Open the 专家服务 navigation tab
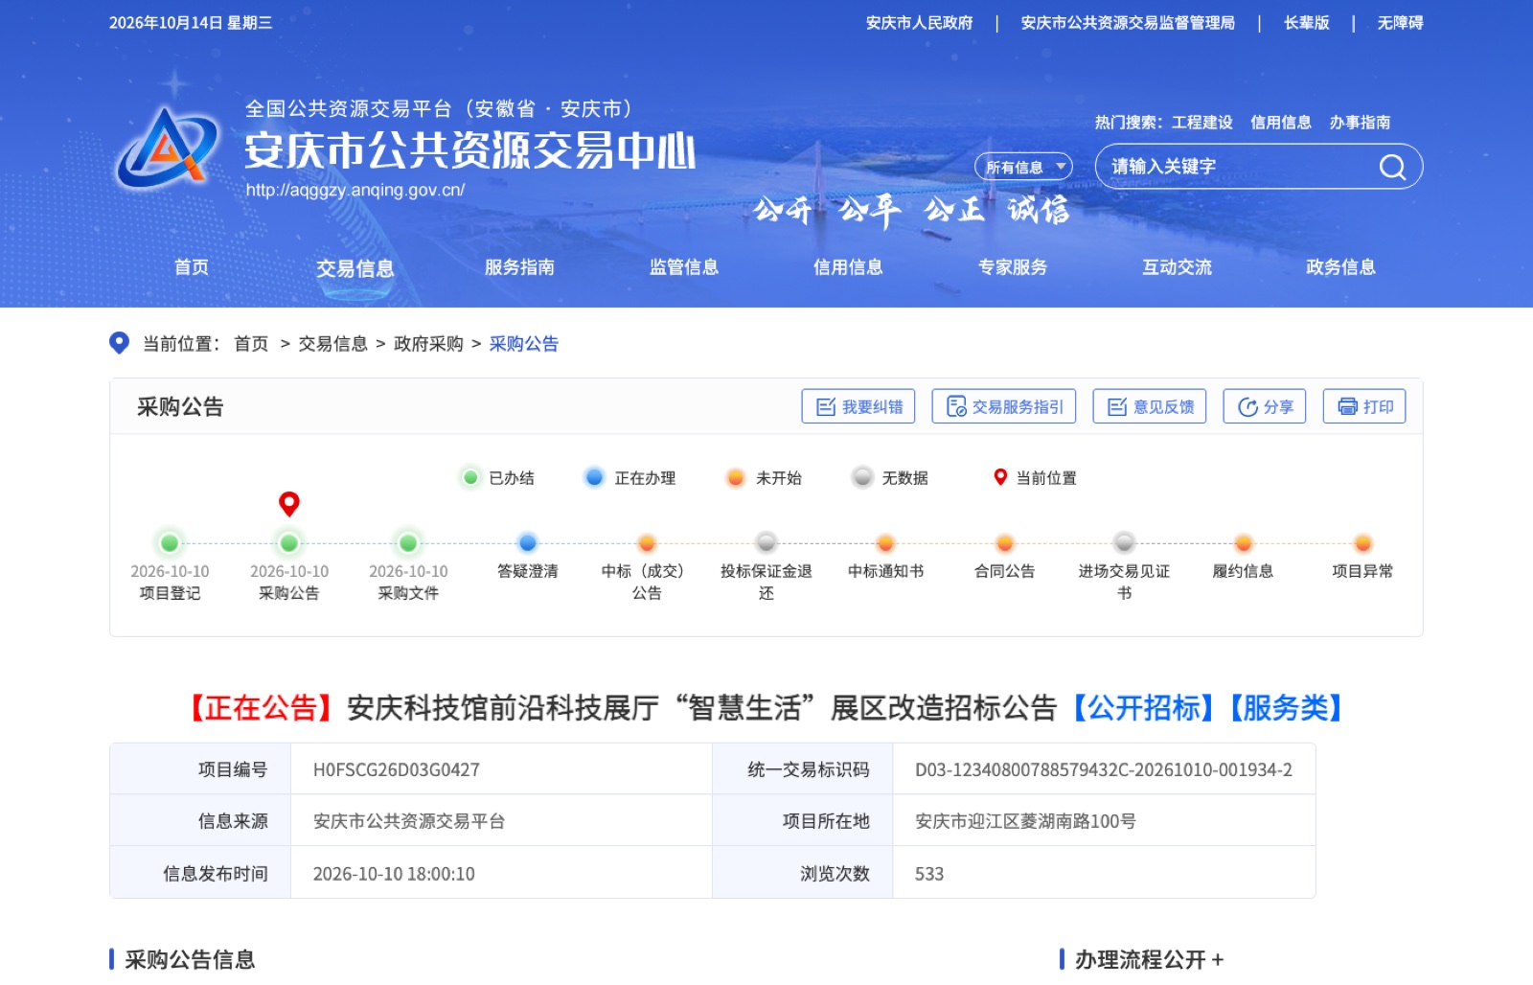The height and width of the screenshot is (985, 1533). point(1013,267)
